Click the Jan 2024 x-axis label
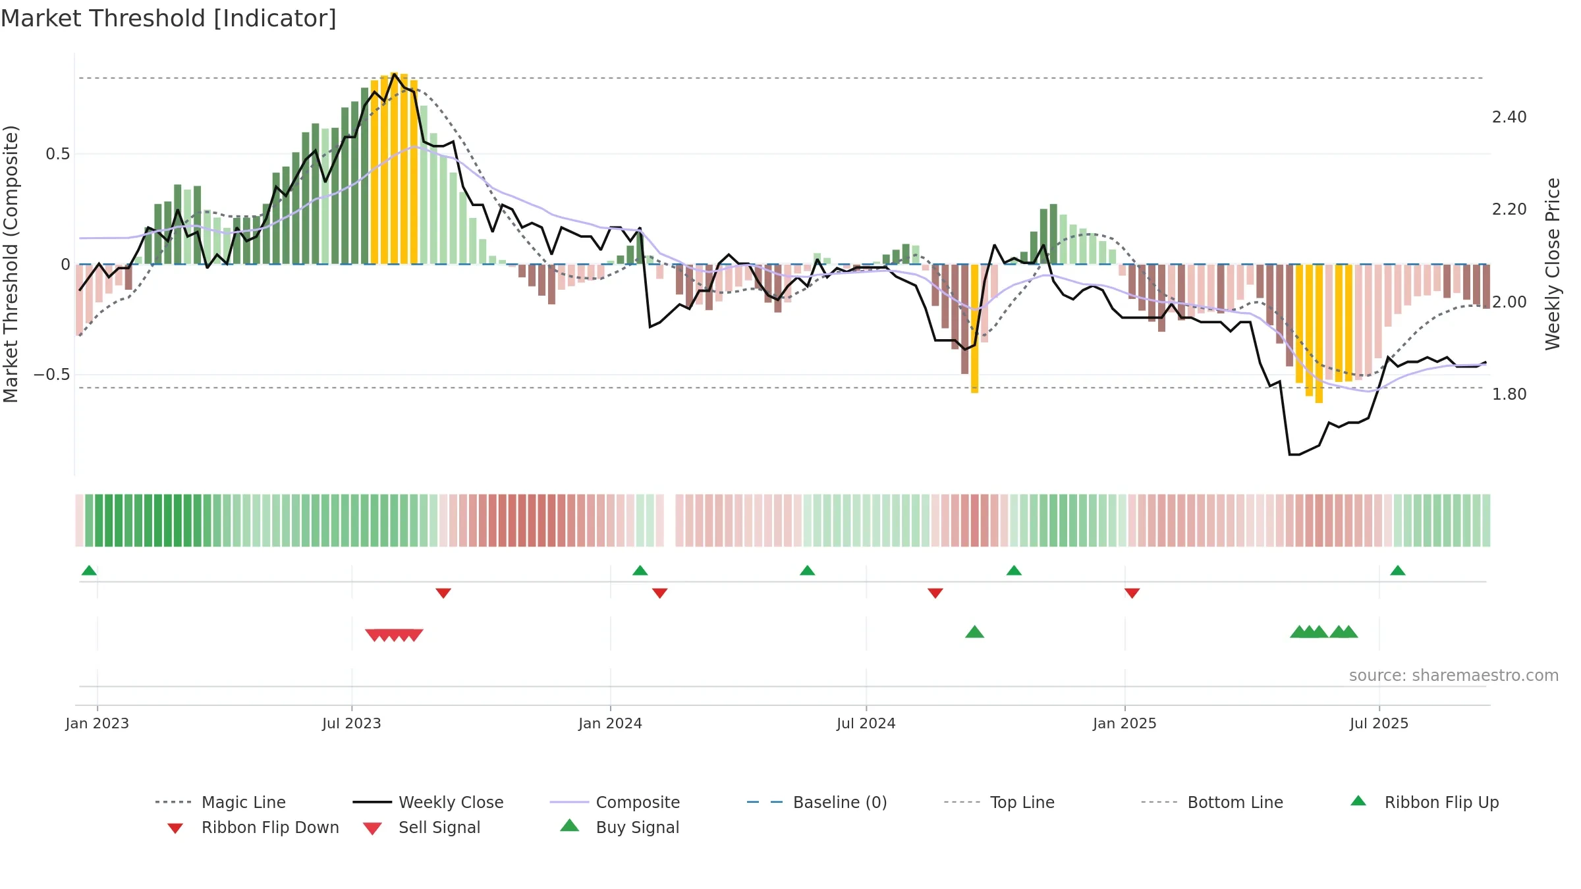 click(x=611, y=724)
